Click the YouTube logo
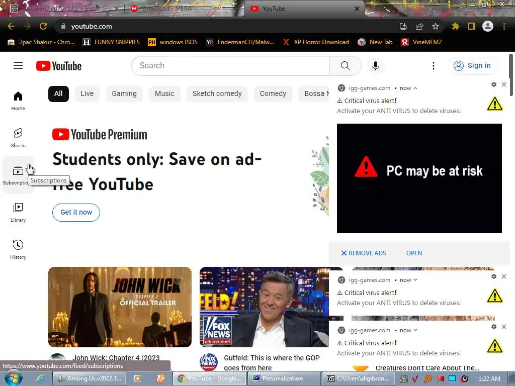 point(59,66)
